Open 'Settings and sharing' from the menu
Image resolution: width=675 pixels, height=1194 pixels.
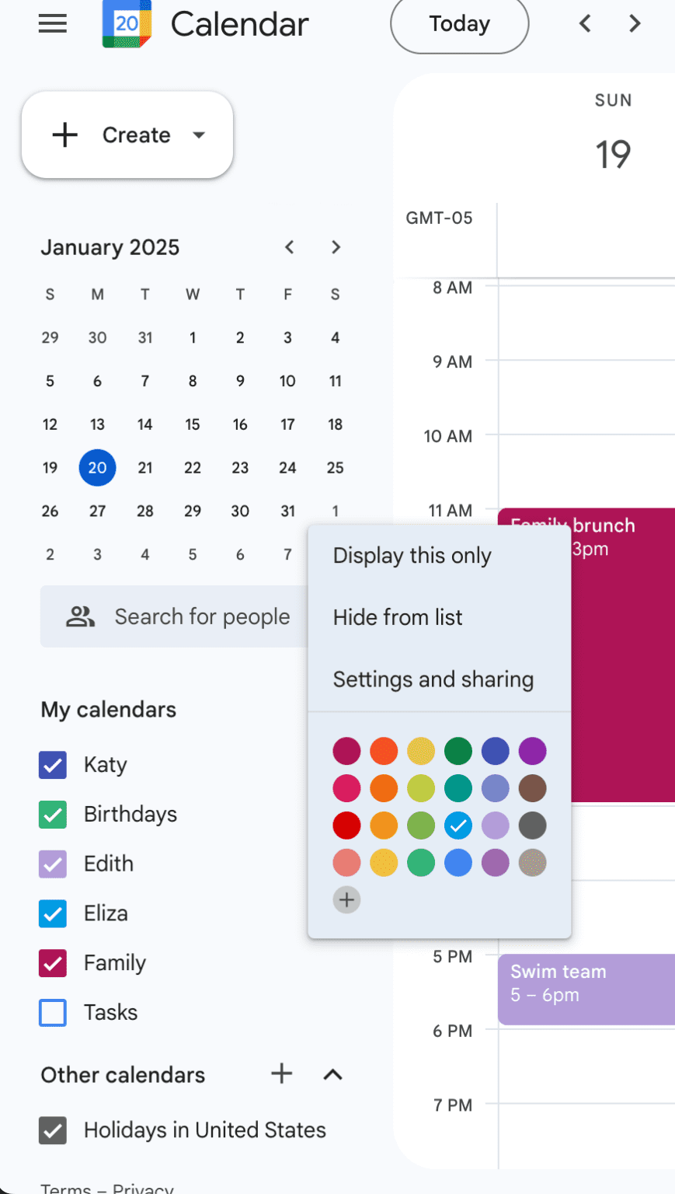433,679
